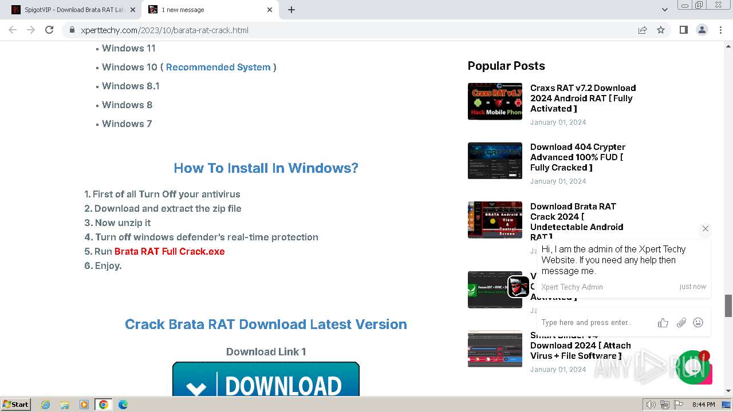This screenshot has height=412, width=733.
Task: Click 'Brata RAT Full Crack.exe' red text
Action: pyautogui.click(x=170, y=251)
